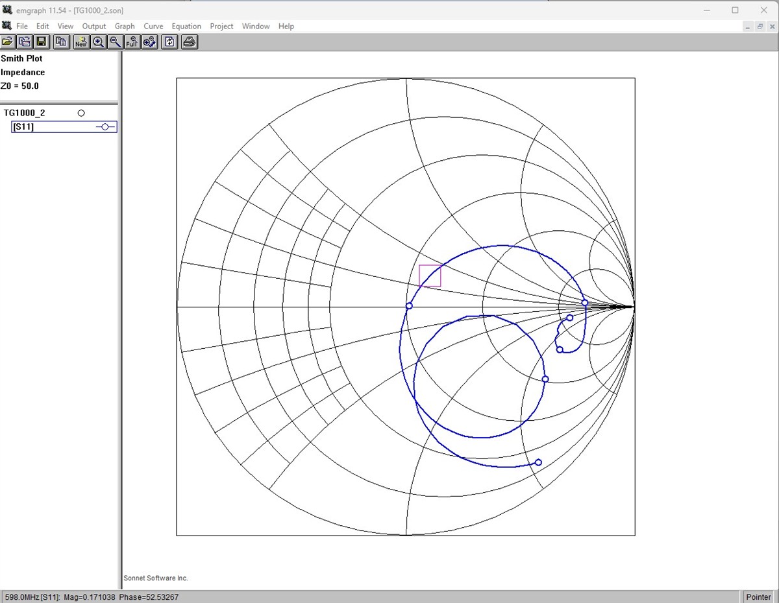Click the Refresh graph toolbar icon

point(169,42)
